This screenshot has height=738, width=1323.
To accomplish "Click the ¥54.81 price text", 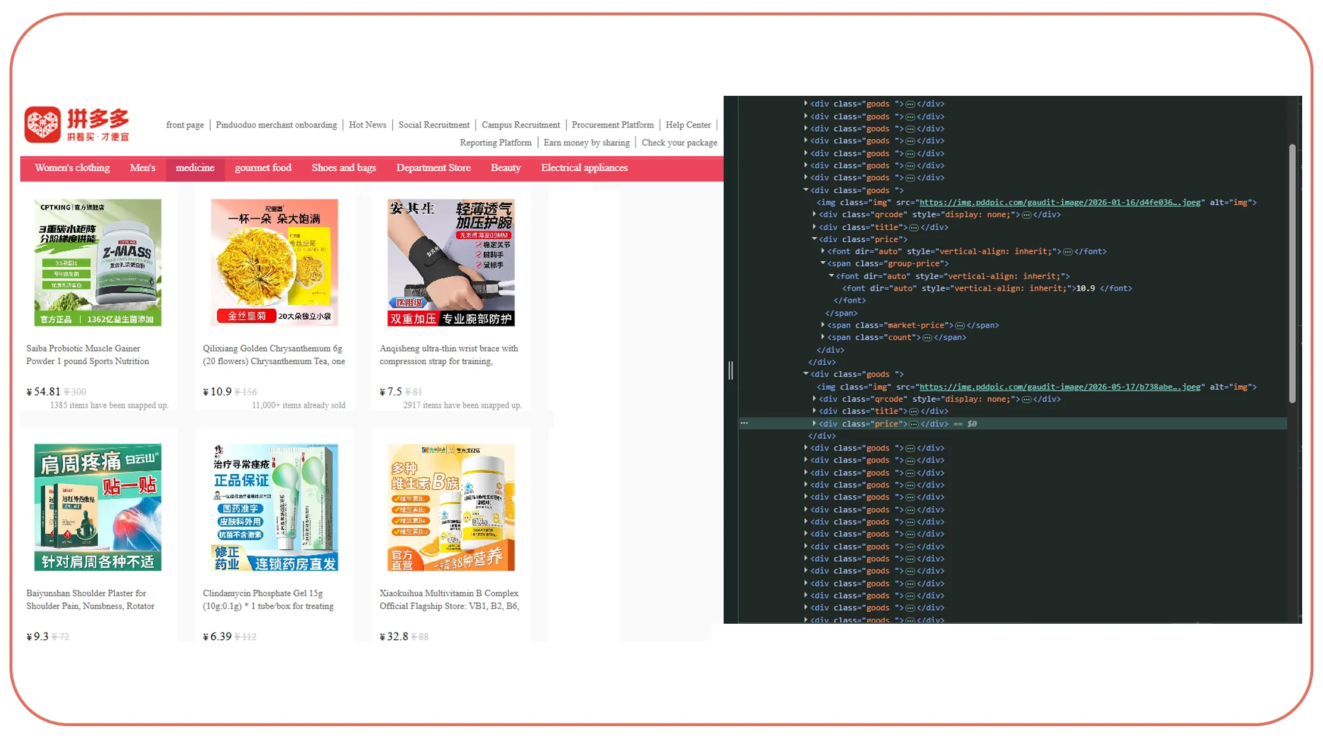I will 43,392.
